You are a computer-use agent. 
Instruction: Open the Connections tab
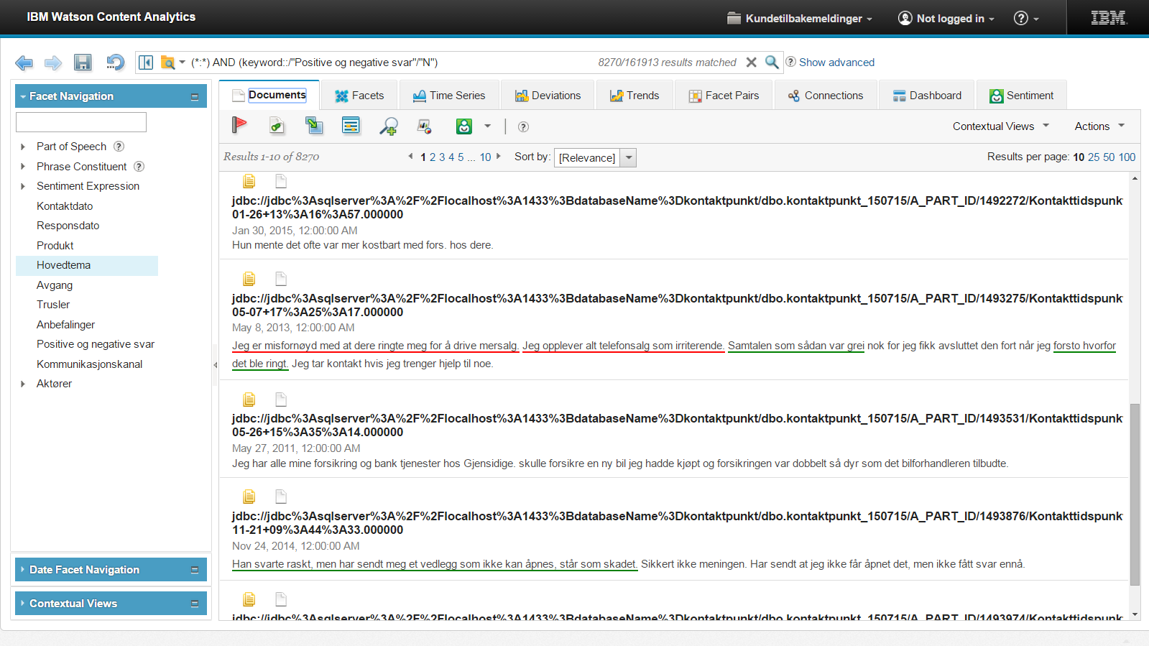(x=826, y=96)
